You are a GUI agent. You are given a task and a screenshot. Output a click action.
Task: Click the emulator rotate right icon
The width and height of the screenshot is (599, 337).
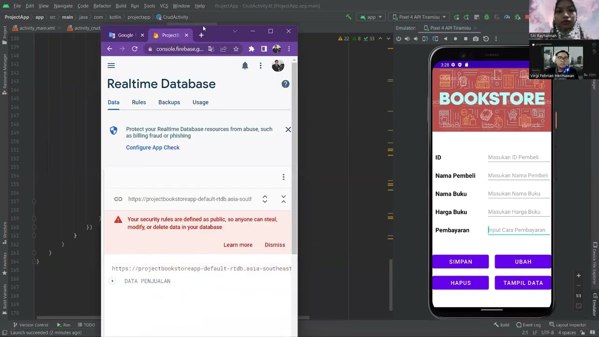pyautogui.click(x=436, y=39)
